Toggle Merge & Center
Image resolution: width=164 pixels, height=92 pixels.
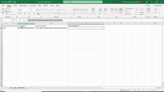point(63,13)
